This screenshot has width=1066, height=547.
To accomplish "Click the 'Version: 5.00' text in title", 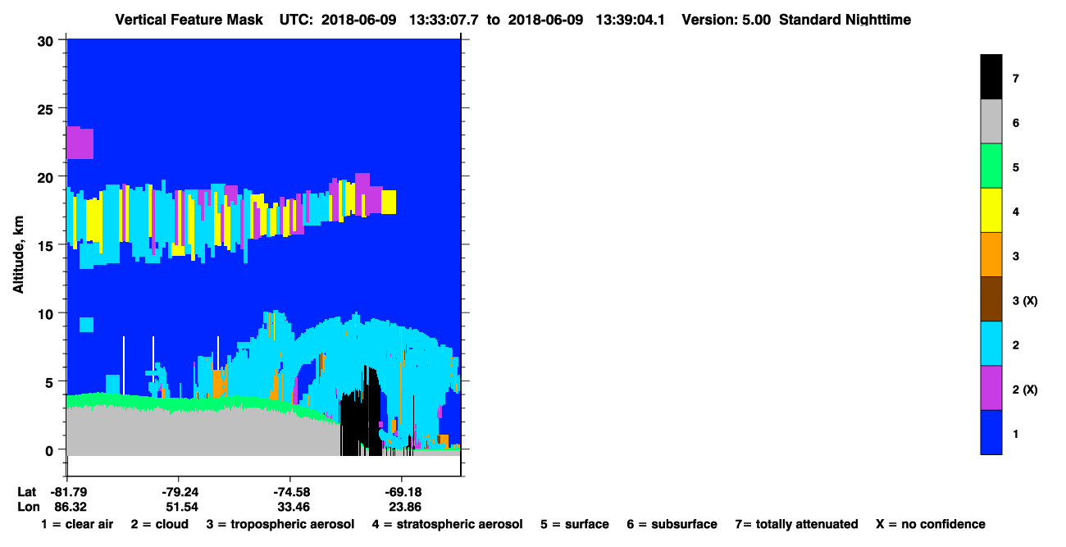I will pyautogui.click(x=727, y=19).
